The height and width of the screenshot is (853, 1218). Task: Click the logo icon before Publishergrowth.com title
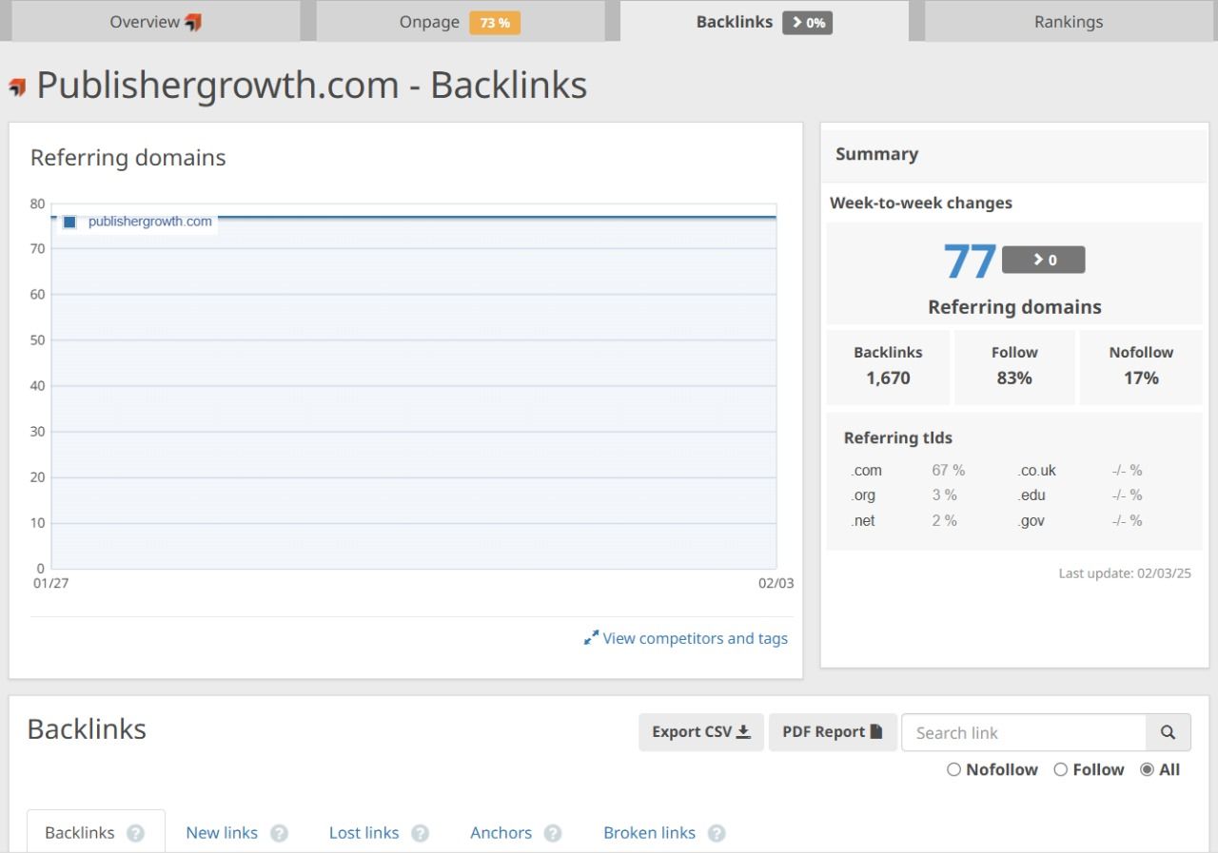17,87
